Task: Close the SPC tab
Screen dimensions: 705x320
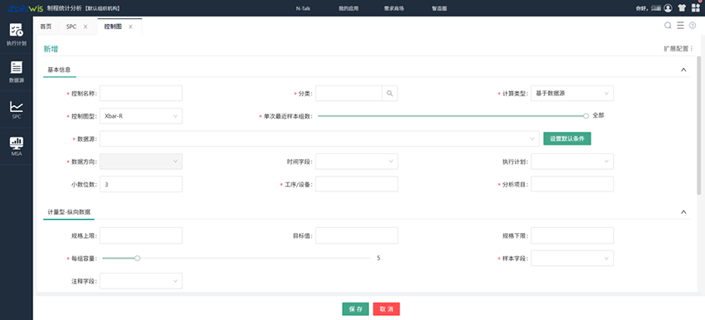Action: click(85, 27)
